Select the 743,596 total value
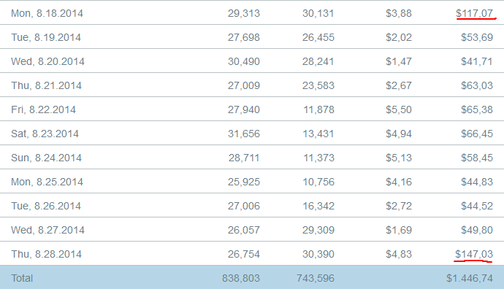This screenshot has width=504, height=289. tap(316, 278)
